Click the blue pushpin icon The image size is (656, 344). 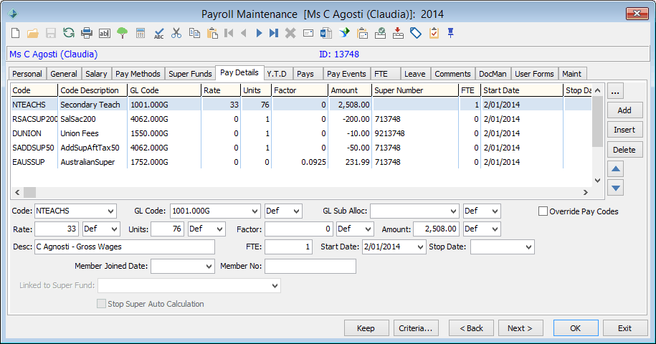(450, 33)
